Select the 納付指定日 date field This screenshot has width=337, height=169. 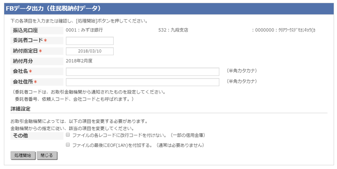(90, 51)
